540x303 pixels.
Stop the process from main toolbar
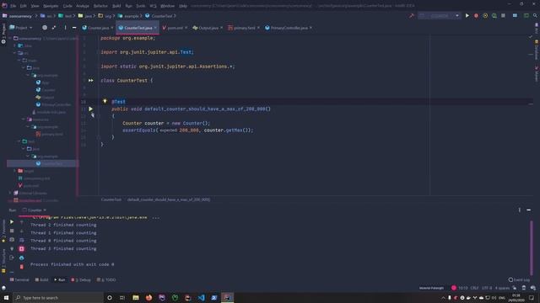pos(503,16)
